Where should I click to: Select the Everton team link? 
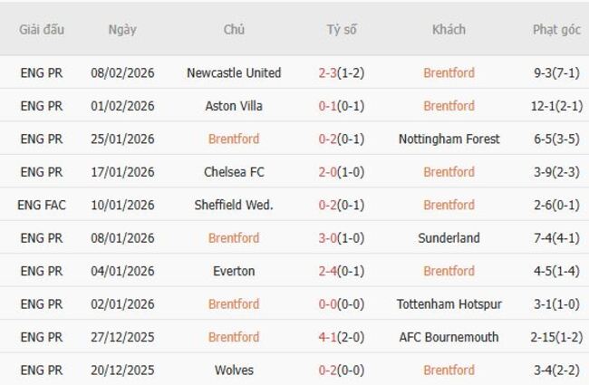[234, 271]
